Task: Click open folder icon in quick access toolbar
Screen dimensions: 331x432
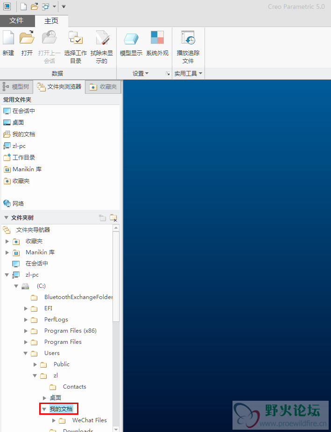Action: point(35,7)
